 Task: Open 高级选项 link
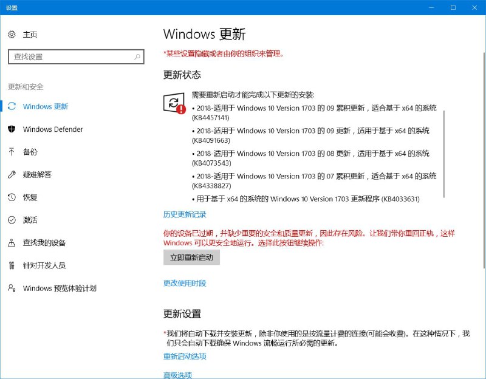pos(177,375)
